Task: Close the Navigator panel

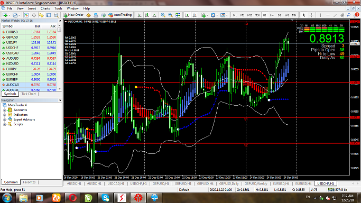Action: (x=60, y=100)
